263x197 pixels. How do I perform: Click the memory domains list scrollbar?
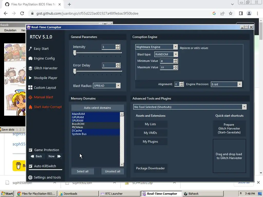click(x=122, y=139)
